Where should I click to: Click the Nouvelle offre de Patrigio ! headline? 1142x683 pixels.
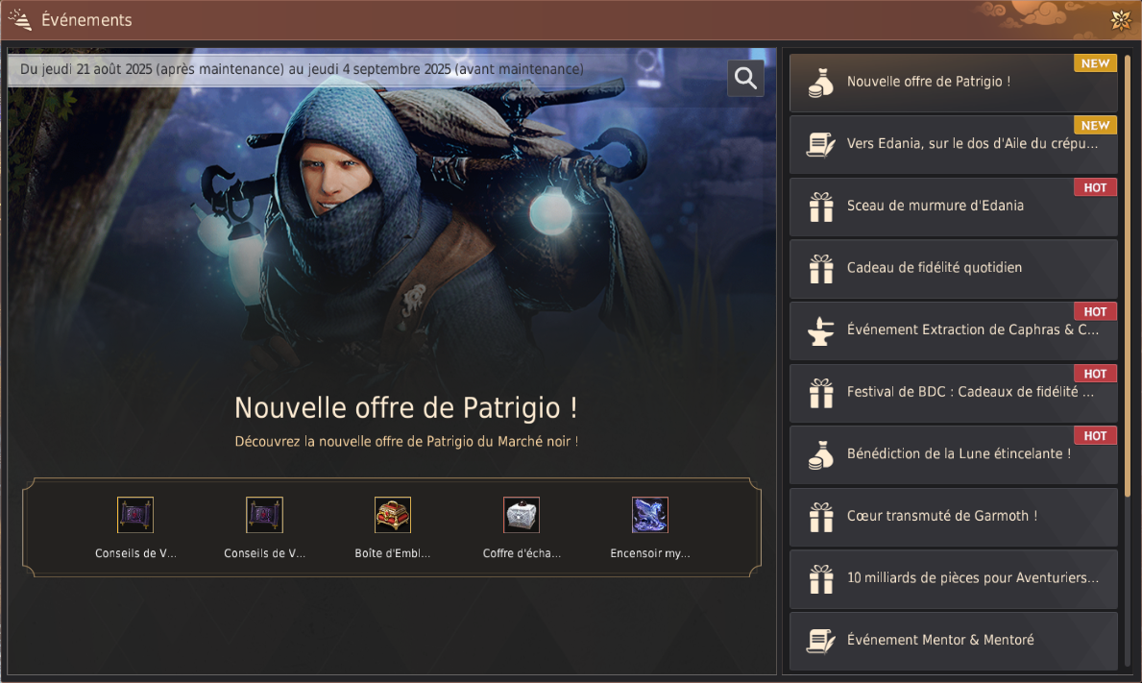[405, 407]
